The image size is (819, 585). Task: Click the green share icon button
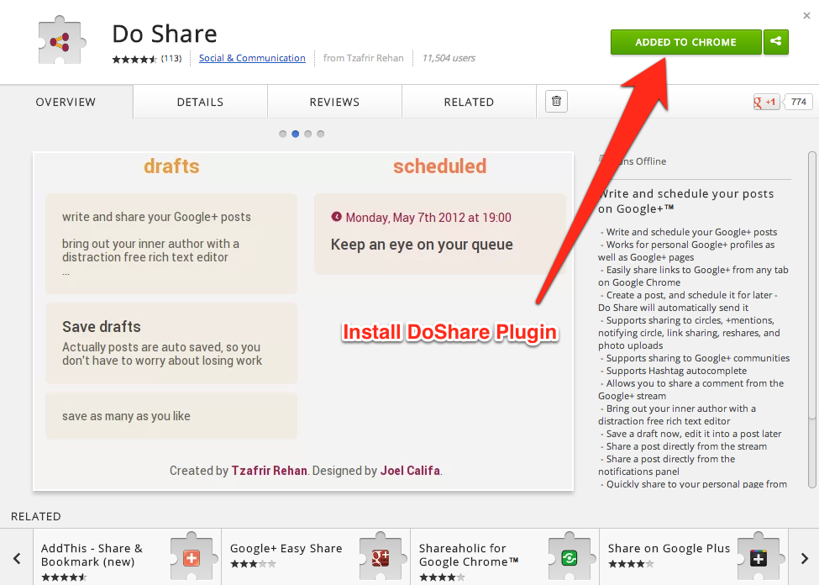[775, 42]
